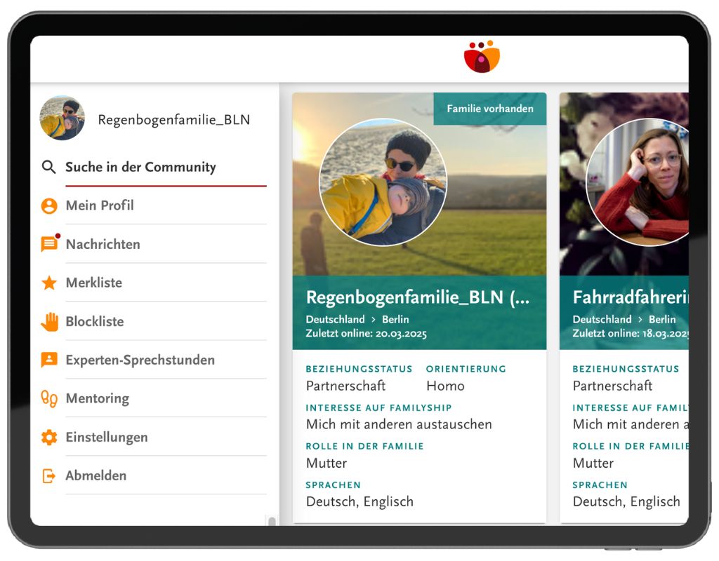Image resolution: width=719 pixels, height=561 pixels.
Task: Click the Familyship logo in header
Action: tap(482, 57)
